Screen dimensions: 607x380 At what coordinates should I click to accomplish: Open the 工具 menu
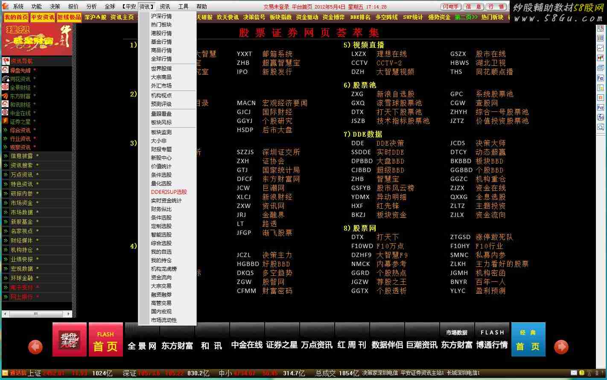pos(183,6)
